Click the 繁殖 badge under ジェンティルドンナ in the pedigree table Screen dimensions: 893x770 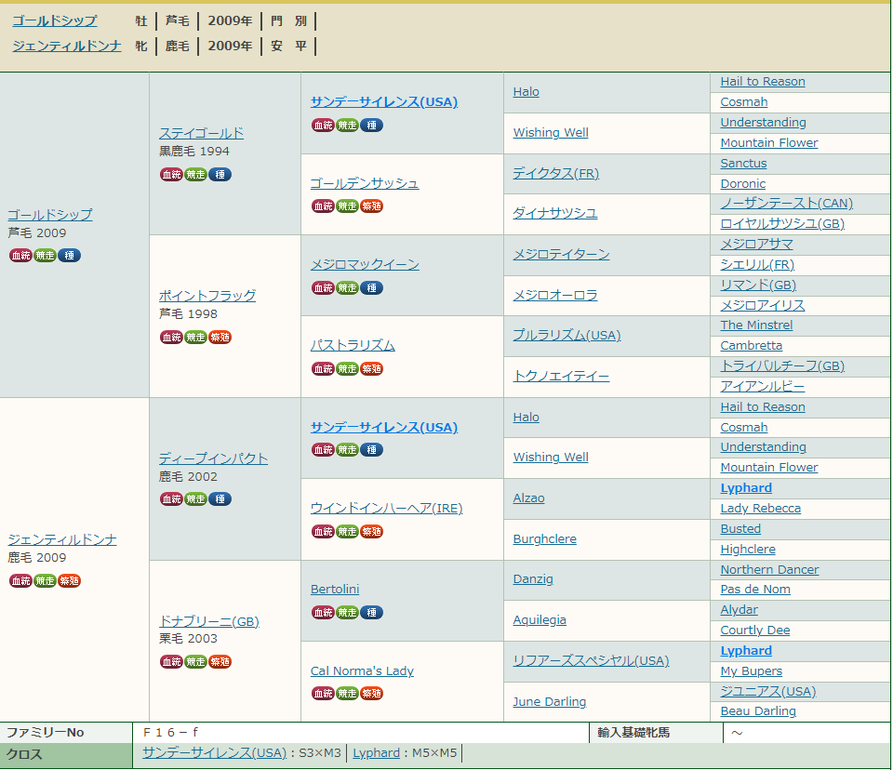click(x=69, y=581)
